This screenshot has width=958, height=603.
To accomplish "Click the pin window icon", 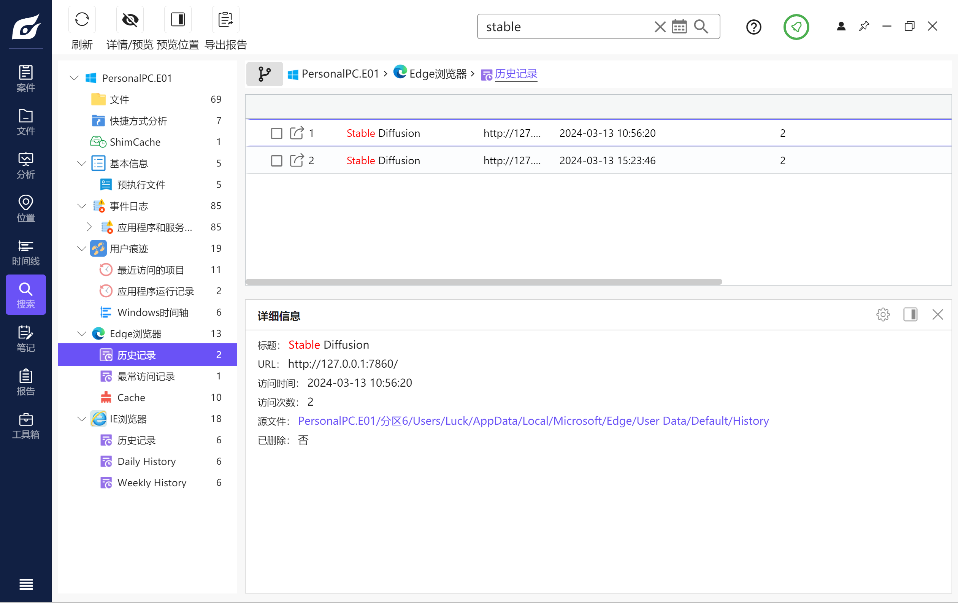I will click(864, 26).
